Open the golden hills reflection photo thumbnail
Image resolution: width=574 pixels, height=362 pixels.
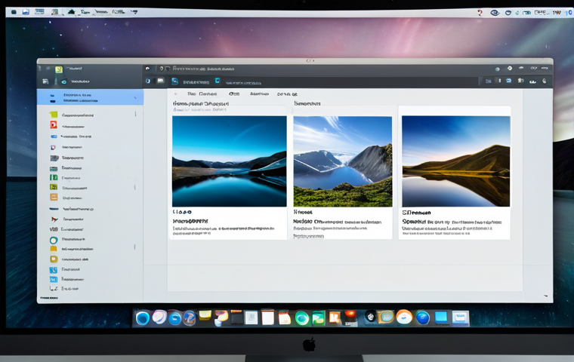point(455,161)
